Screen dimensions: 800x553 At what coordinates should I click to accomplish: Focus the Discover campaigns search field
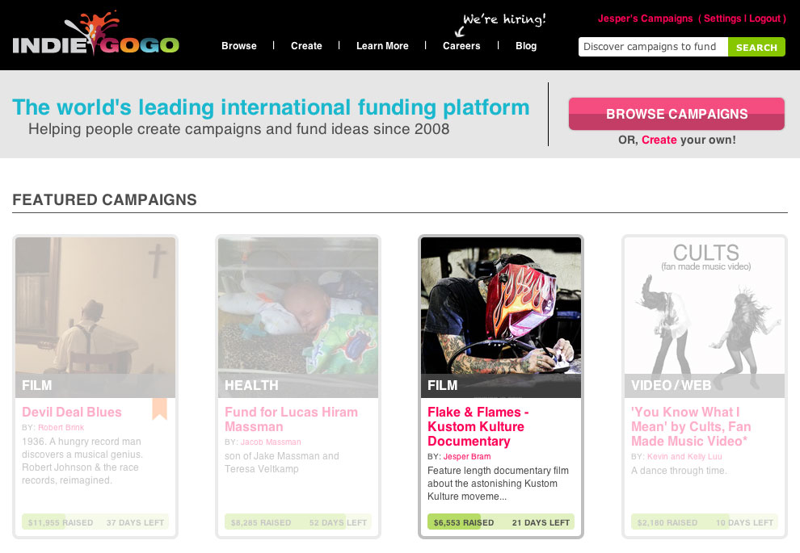coord(653,47)
